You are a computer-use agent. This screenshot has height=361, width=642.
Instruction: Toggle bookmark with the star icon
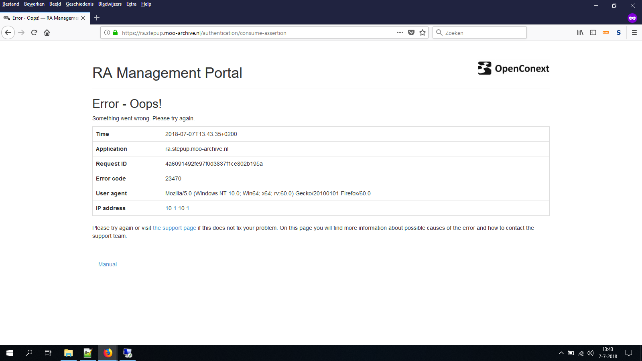click(x=422, y=32)
